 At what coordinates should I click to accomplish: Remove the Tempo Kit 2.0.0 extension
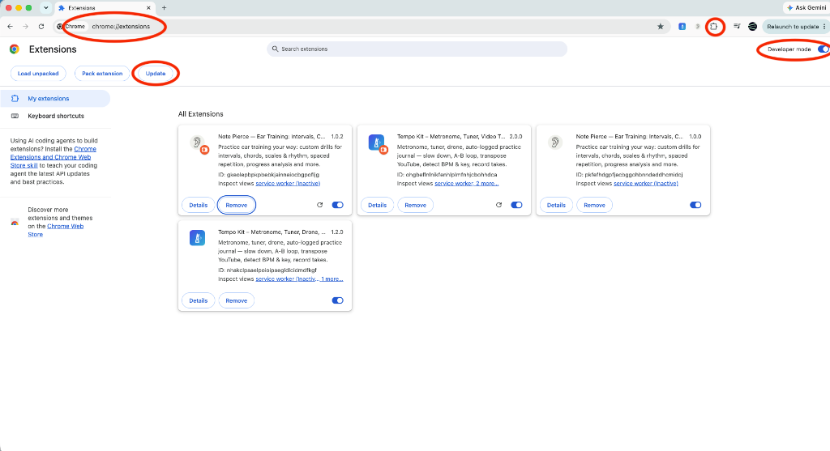click(416, 205)
